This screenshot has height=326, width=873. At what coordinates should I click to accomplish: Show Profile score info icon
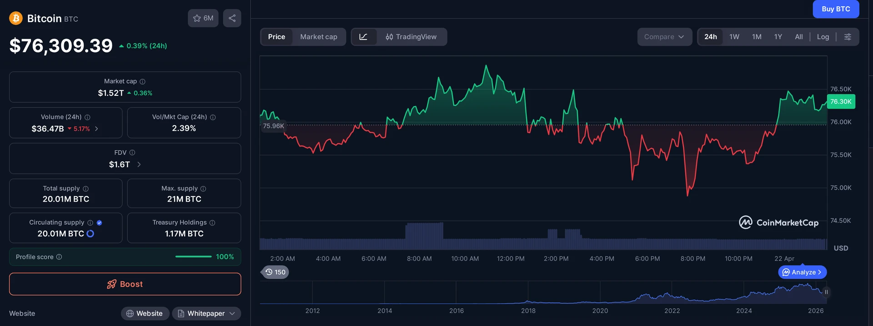coord(59,257)
